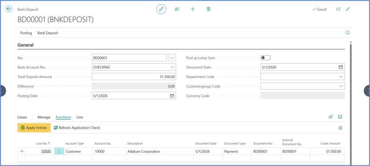Share the Lines section via icon
Image resolution: width=370 pixels, height=166 pixels.
point(331,117)
